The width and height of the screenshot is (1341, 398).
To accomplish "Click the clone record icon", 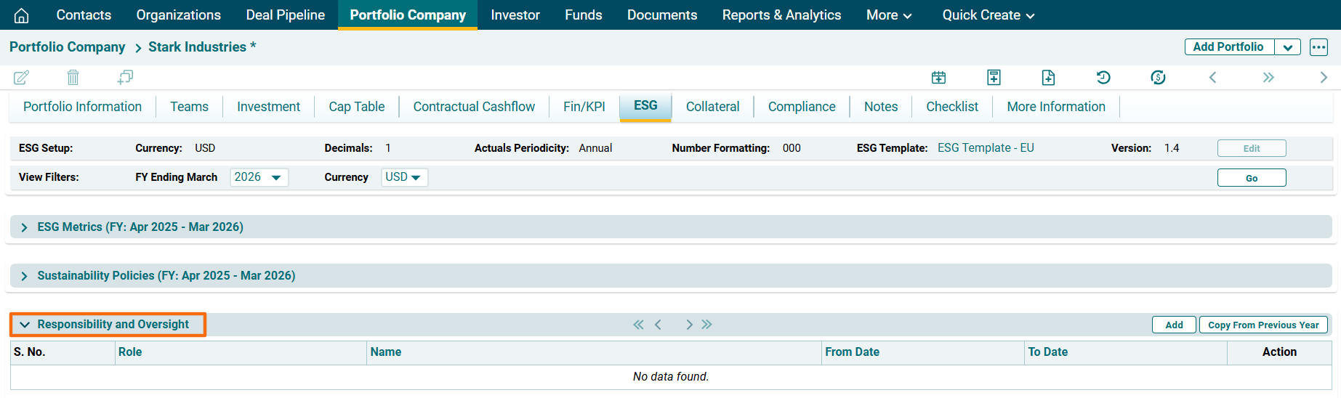I will [x=125, y=77].
